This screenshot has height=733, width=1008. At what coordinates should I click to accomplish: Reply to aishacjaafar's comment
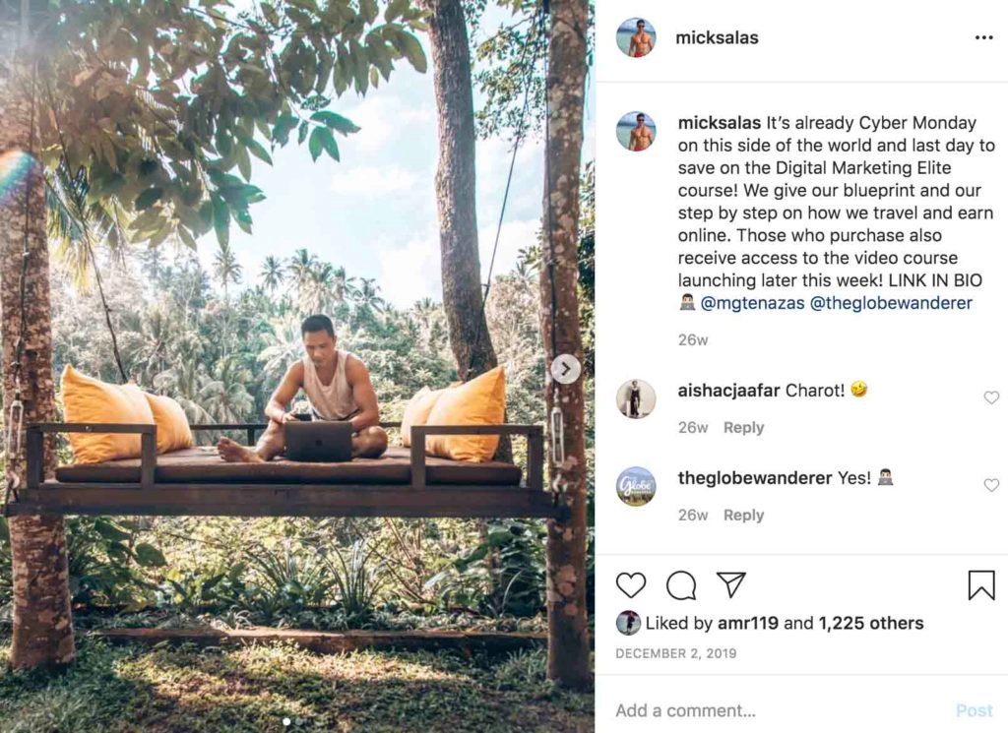click(743, 428)
